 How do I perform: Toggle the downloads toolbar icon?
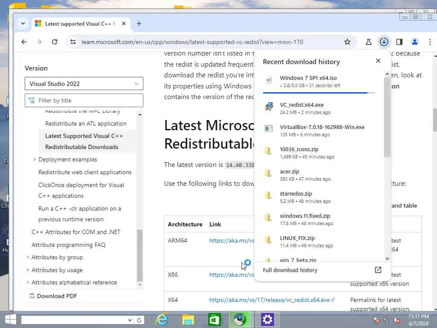coord(384,42)
